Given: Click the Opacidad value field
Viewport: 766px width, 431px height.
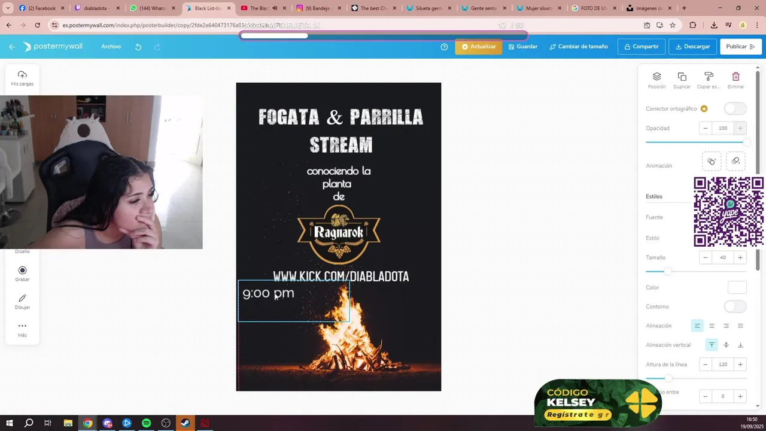Looking at the screenshot, I should click(723, 128).
